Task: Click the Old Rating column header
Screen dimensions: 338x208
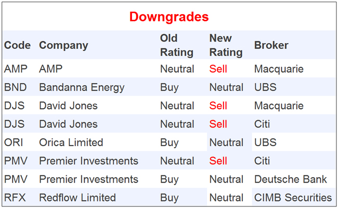Action: (176, 45)
